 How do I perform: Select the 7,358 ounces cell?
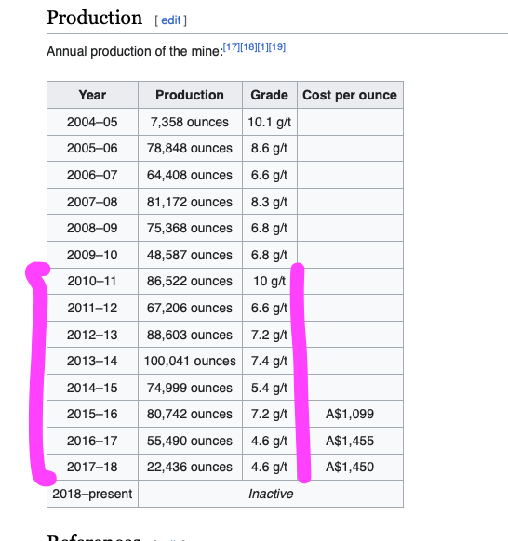point(190,122)
